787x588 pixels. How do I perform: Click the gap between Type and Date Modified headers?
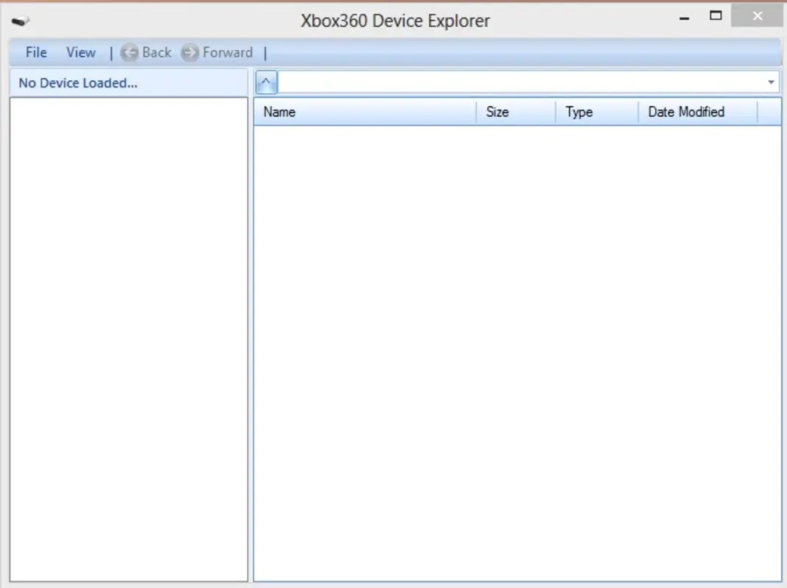click(x=637, y=112)
